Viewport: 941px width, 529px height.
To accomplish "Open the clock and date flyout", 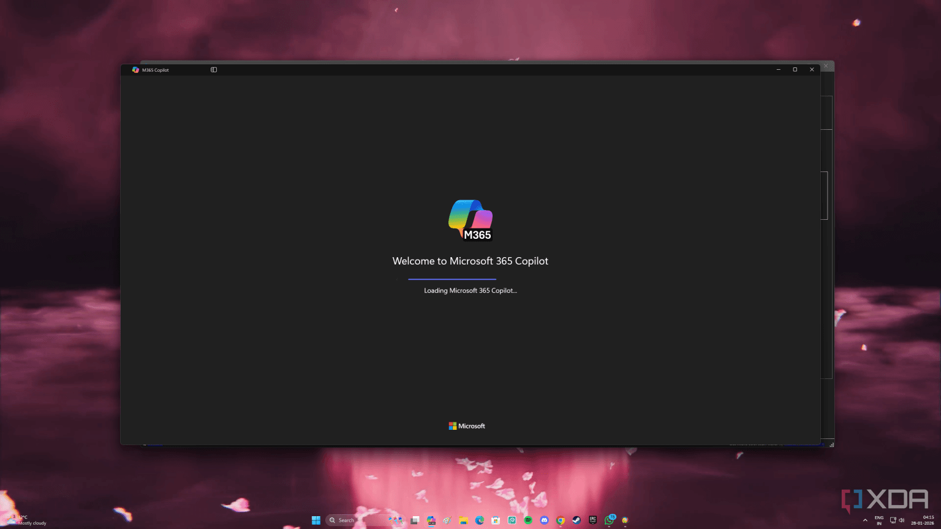I will pos(923,520).
